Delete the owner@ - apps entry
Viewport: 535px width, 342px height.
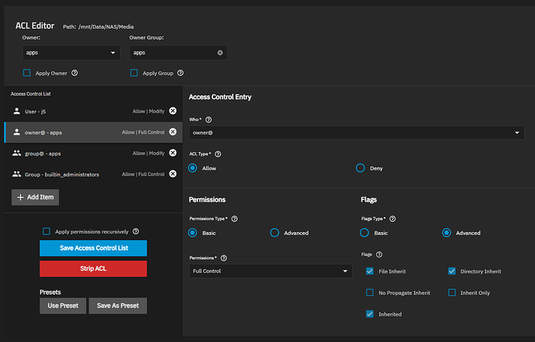pos(173,132)
